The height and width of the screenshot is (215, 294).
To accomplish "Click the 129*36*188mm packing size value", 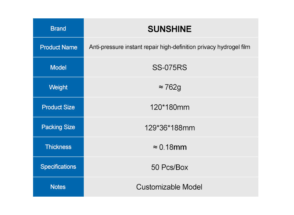I will pyautogui.click(x=169, y=128).
